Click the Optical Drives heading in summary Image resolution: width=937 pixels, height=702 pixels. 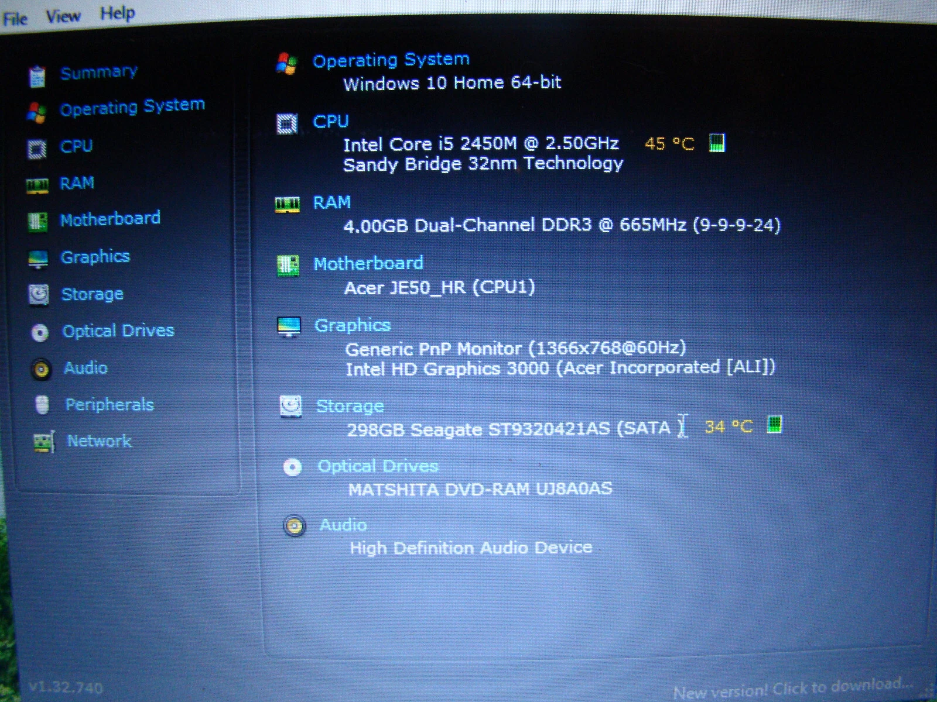(x=378, y=466)
